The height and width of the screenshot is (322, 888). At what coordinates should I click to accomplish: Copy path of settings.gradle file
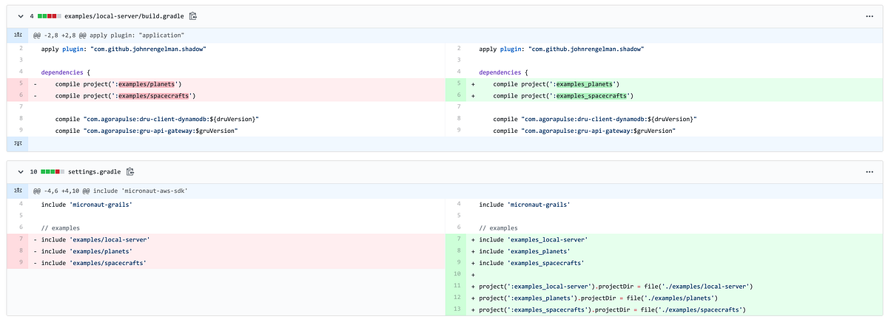(x=129, y=171)
